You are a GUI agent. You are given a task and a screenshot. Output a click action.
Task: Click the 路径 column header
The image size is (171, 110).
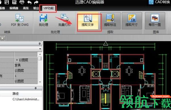pos(15,93)
